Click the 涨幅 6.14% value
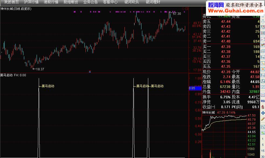Image resolution: width=265 pixels, height=158 pixels. pos(225,82)
